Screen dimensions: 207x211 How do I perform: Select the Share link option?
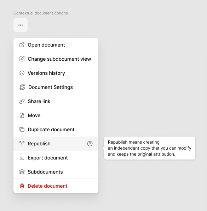click(x=56, y=101)
